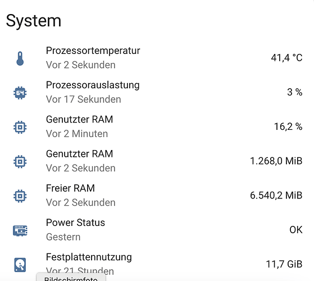The width and height of the screenshot is (314, 281).
Task: Click the OK power status value
Action: pos(296,230)
